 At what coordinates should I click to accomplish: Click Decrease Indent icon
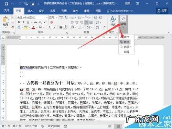96,17
